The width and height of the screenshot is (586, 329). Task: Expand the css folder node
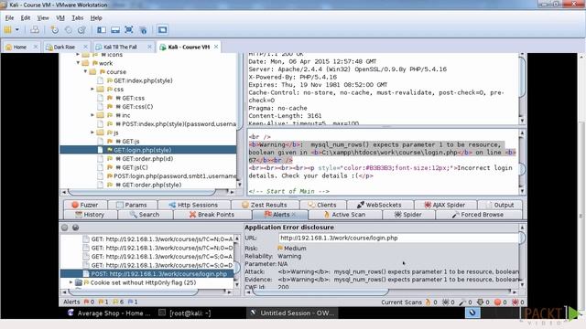click(x=92, y=90)
